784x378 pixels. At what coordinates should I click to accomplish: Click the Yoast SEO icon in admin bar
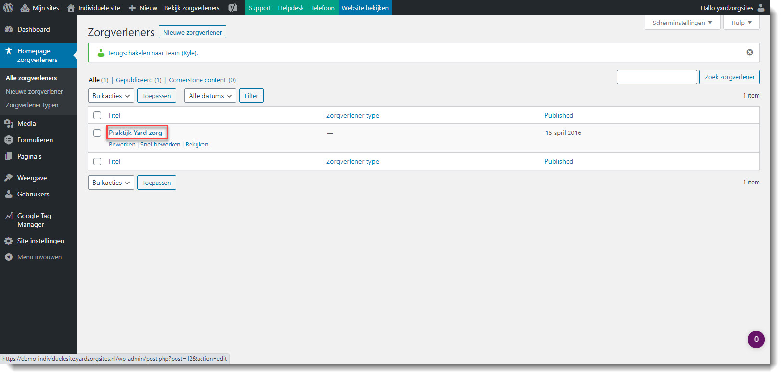point(233,8)
